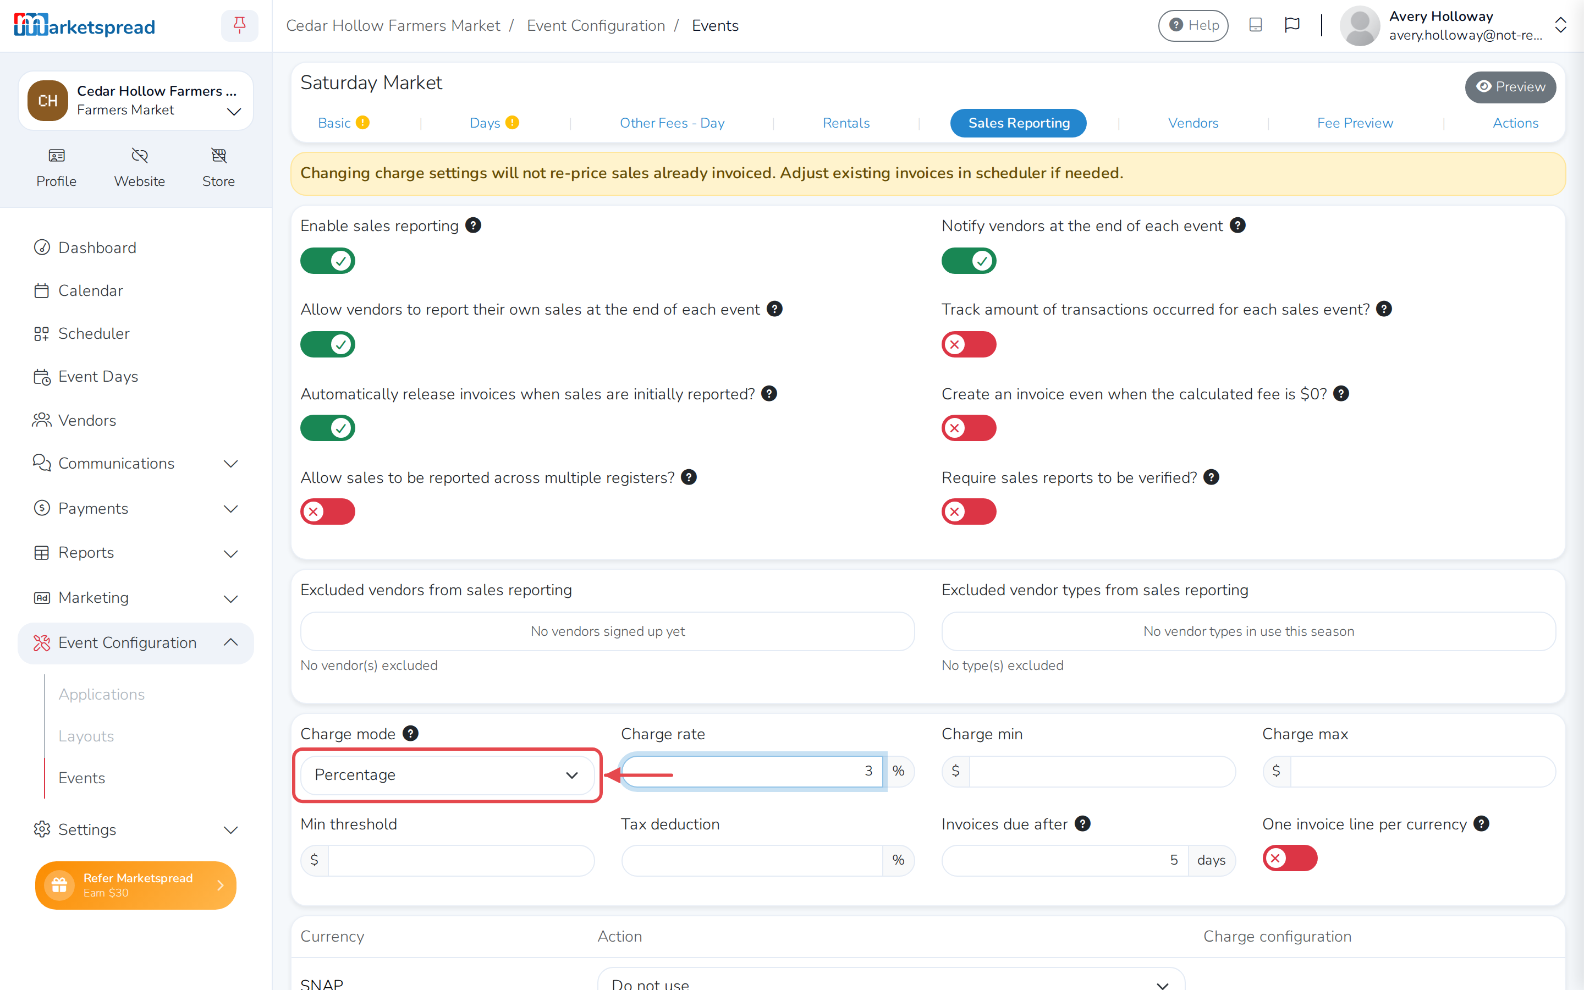Viewport: 1584px width, 990px height.
Task: Click the Charge min input field
Action: click(x=1102, y=771)
